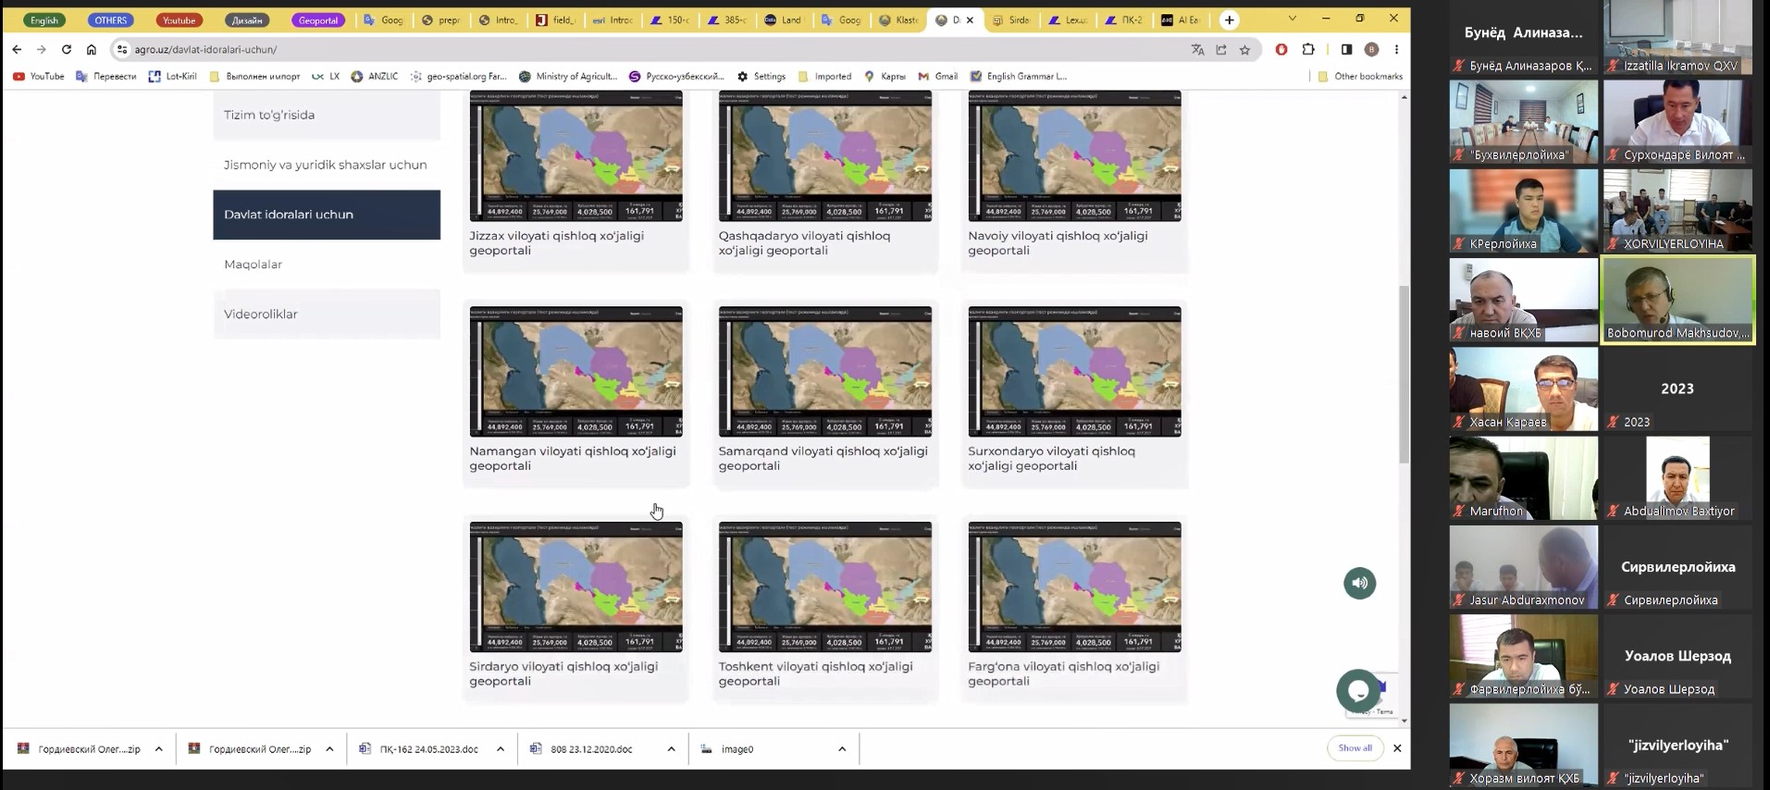
Task: Bookmark this page with star icon
Action: click(x=1244, y=50)
